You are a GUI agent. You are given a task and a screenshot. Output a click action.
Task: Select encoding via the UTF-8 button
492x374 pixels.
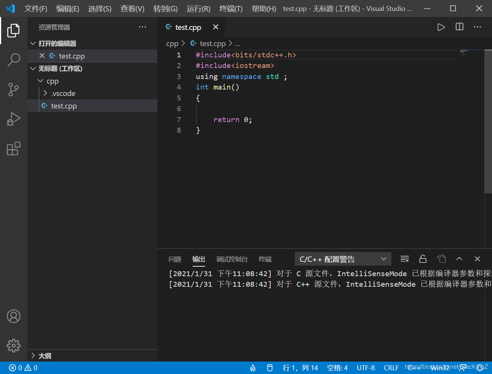click(x=366, y=368)
